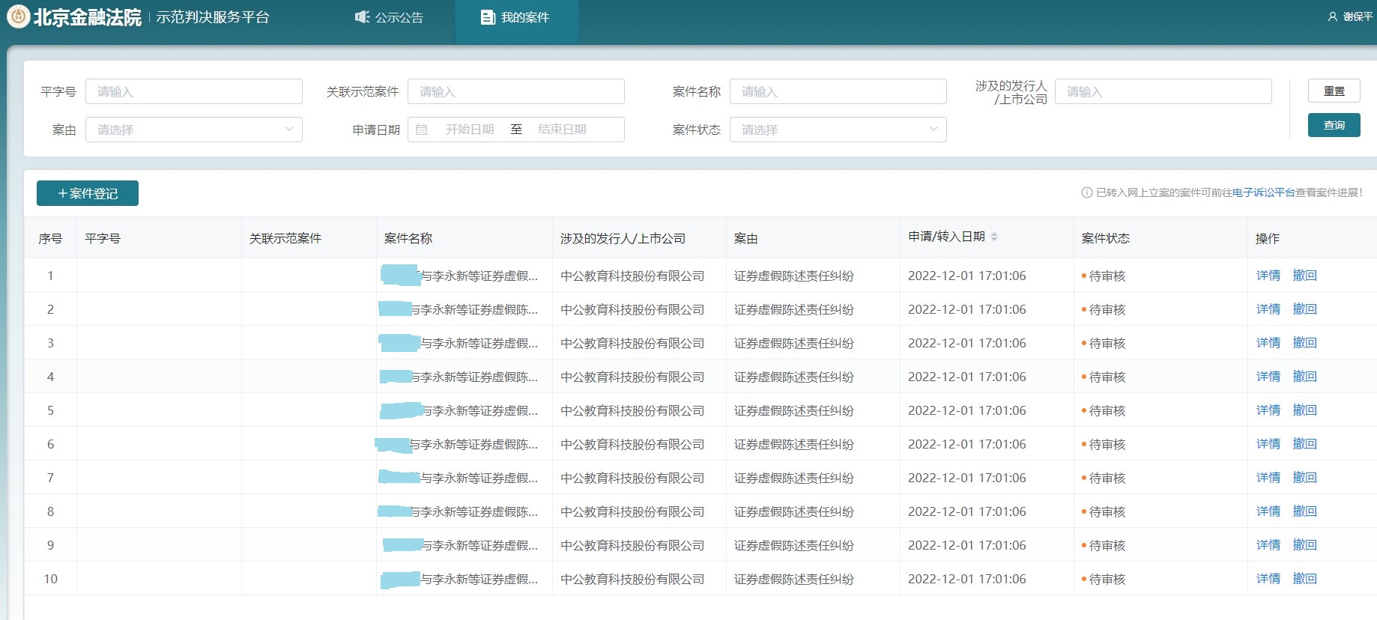Open 详情 for row 3

[1268, 343]
